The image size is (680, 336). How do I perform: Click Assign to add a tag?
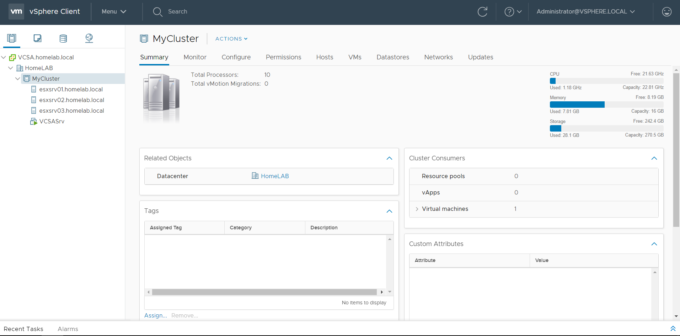pyautogui.click(x=155, y=315)
